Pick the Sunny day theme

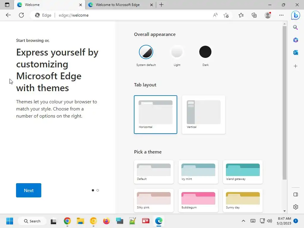pyautogui.click(x=243, y=200)
